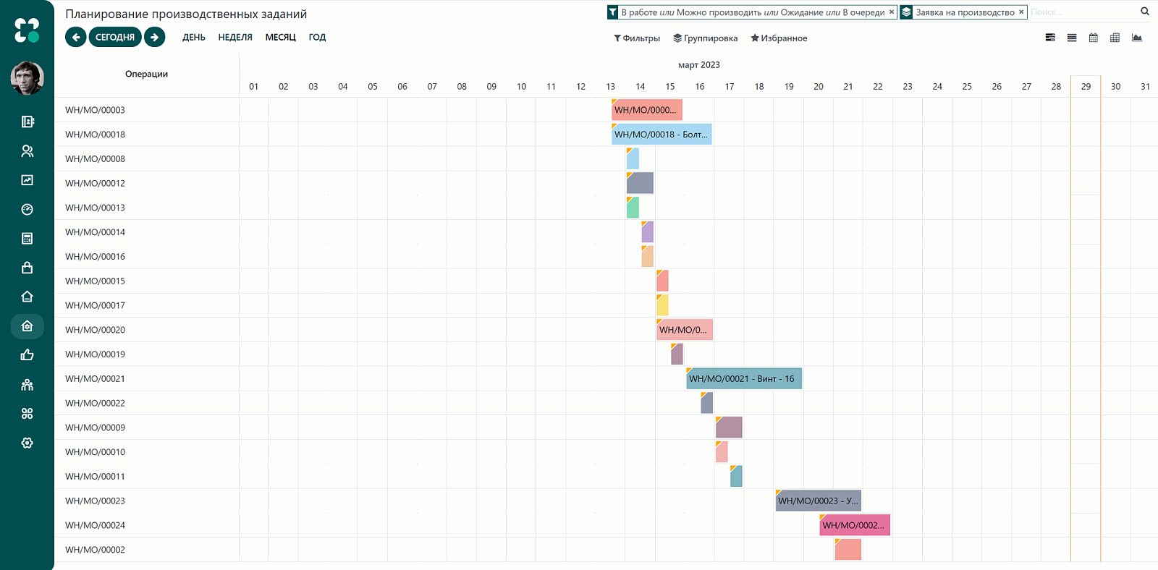Select the pink WH/MO/0002... bar in row 00024
Viewport: 1158px width, 570px height.
point(855,525)
